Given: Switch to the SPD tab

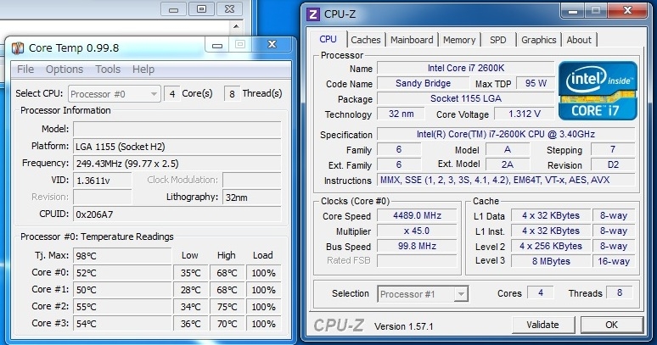Looking at the screenshot, I should 497,40.
